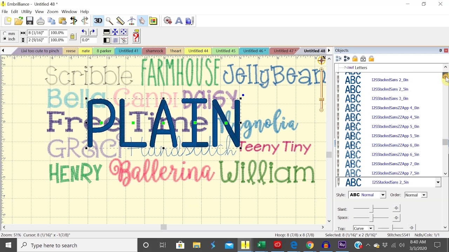Switch to the shamrock tab

click(154, 51)
